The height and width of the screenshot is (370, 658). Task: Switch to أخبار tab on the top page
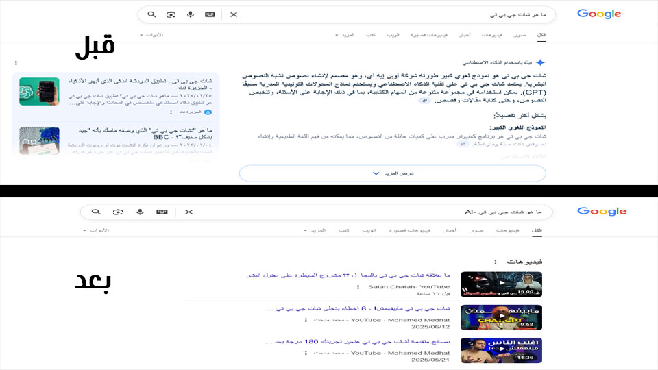pyautogui.click(x=465, y=35)
